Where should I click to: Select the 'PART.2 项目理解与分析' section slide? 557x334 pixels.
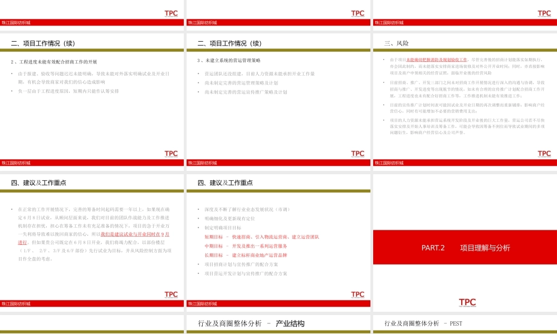(465, 243)
